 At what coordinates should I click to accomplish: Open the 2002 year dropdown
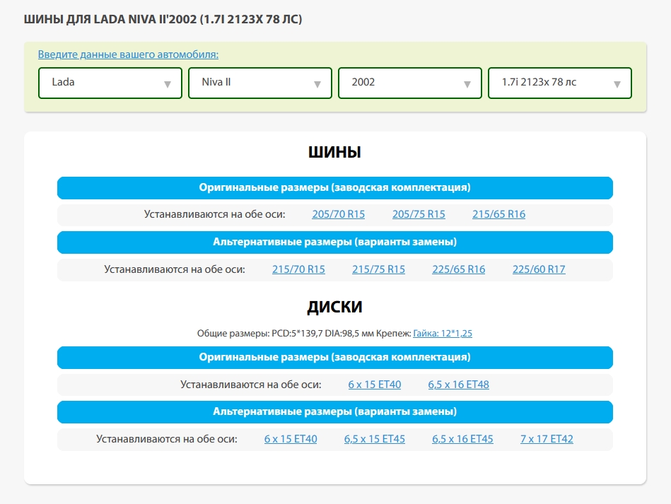click(x=410, y=83)
